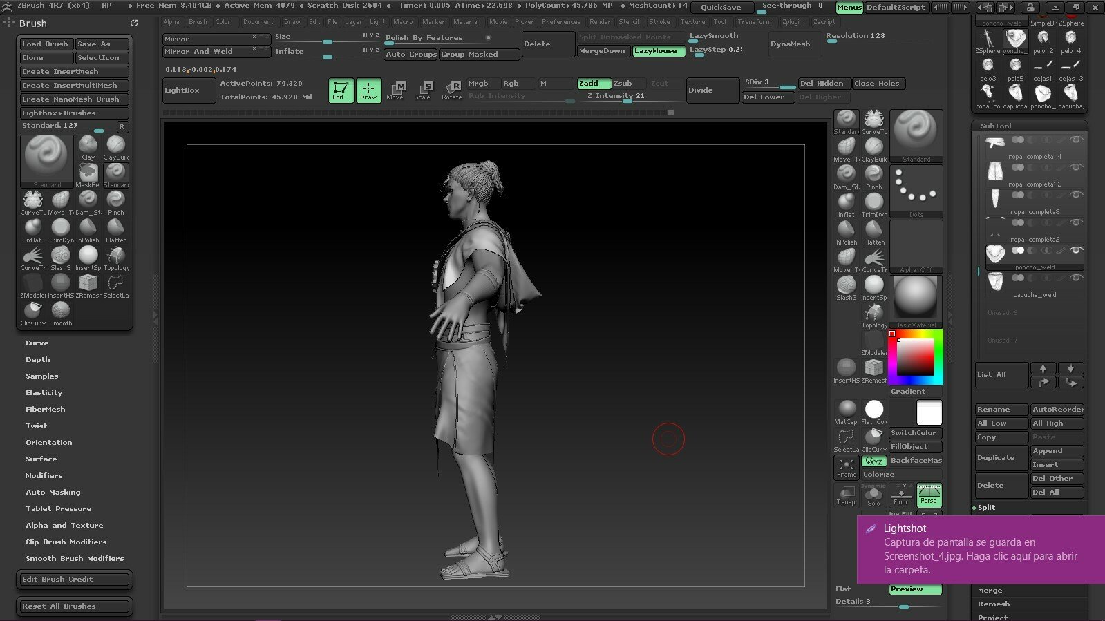Move subtool up with the up arrow
Image resolution: width=1105 pixels, height=621 pixels.
1043,368
